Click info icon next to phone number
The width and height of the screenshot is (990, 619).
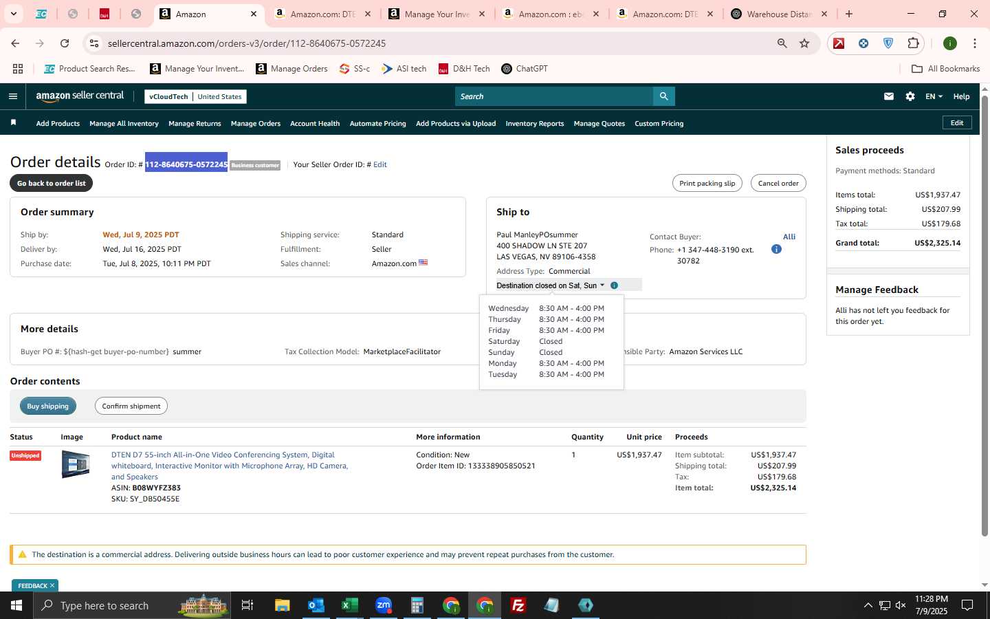click(x=776, y=249)
